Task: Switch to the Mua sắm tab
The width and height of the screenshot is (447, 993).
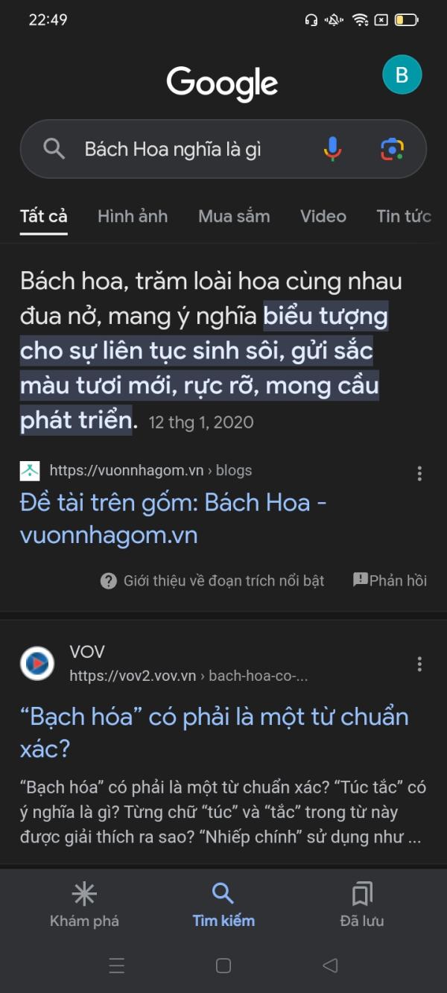Action: pyautogui.click(x=234, y=216)
